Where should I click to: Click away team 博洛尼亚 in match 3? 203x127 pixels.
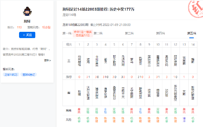coord(97,93)
